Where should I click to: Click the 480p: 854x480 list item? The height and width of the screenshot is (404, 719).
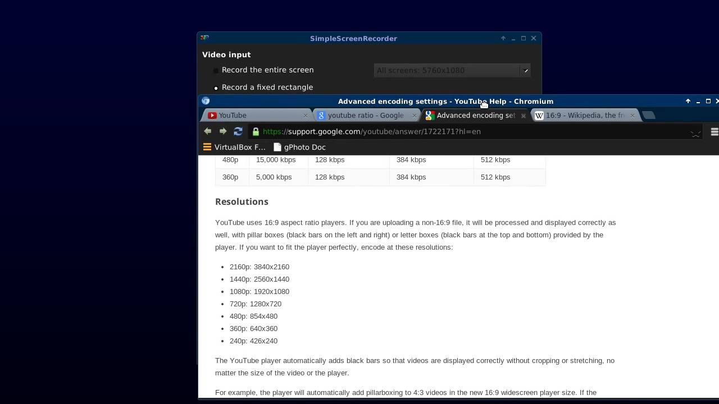pos(253,316)
